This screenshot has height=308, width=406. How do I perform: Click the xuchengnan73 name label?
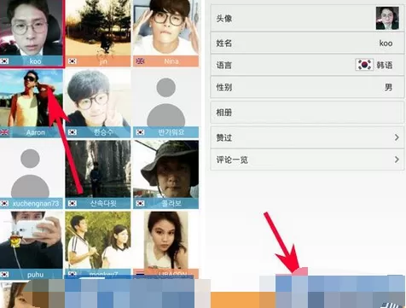click(x=36, y=203)
